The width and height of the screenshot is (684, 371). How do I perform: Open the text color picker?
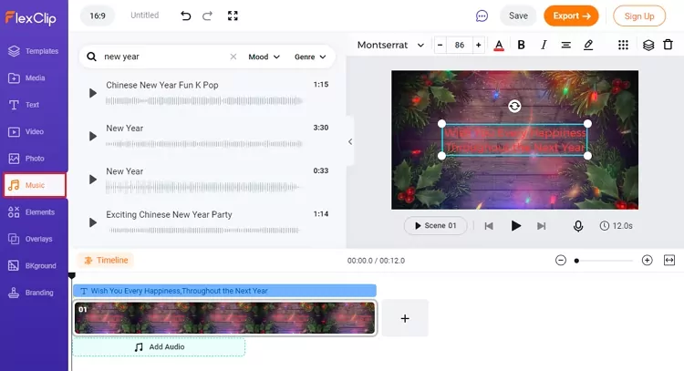499,45
